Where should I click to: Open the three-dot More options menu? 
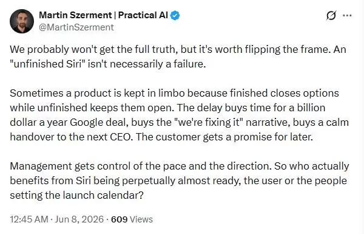coord(347,16)
